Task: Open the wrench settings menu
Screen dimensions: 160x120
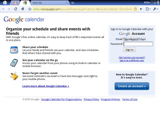Action: [x=156, y=9]
